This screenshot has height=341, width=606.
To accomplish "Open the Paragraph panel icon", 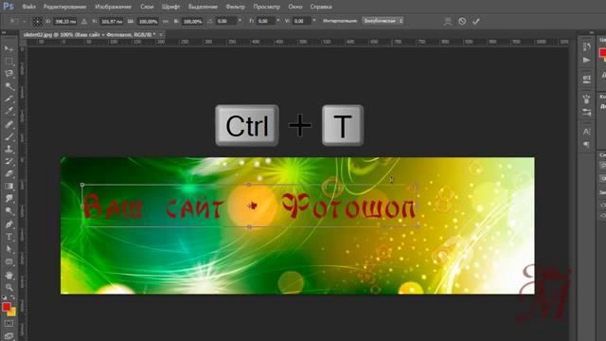I will click(587, 144).
